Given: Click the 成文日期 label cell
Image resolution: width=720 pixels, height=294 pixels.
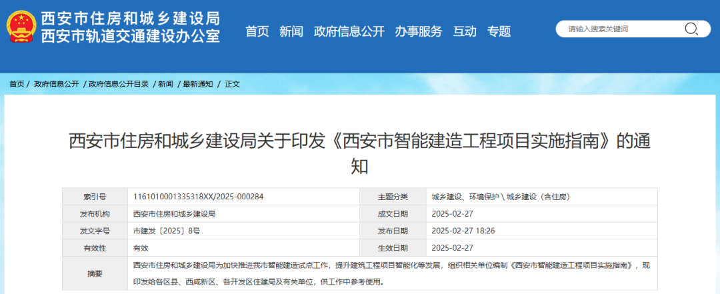Looking at the screenshot, I should (393, 213).
